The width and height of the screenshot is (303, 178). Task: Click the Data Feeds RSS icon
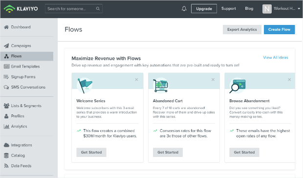click(x=6, y=166)
